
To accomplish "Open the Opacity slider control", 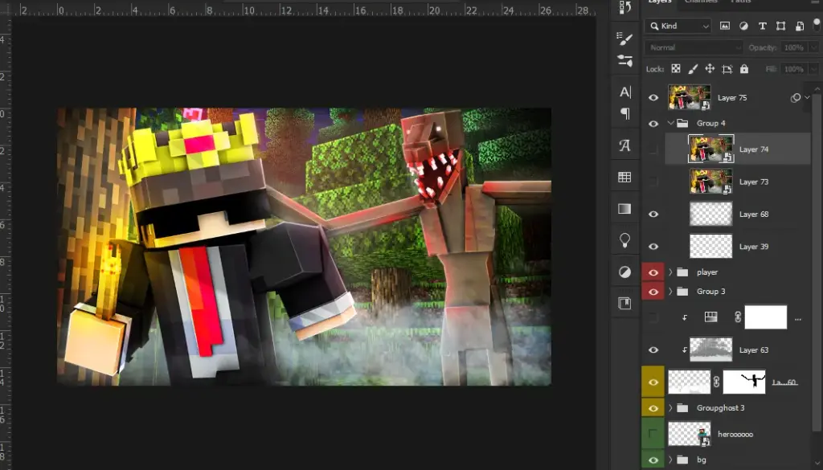I will pyautogui.click(x=814, y=47).
